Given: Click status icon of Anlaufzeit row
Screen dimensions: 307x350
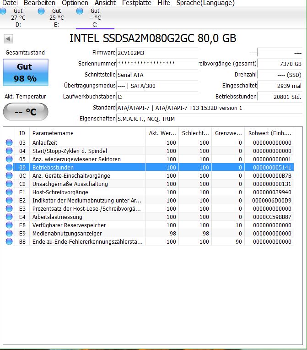Looking at the screenshot, I should (x=9, y=142).
